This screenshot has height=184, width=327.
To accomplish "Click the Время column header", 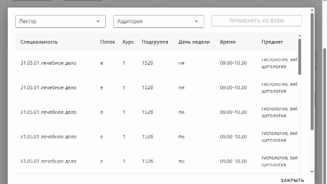I will coord(227,42).
